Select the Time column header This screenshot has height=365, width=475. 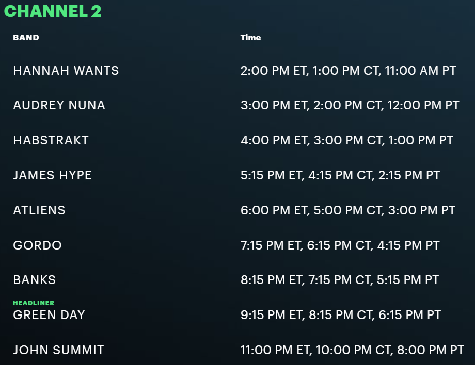250,38
